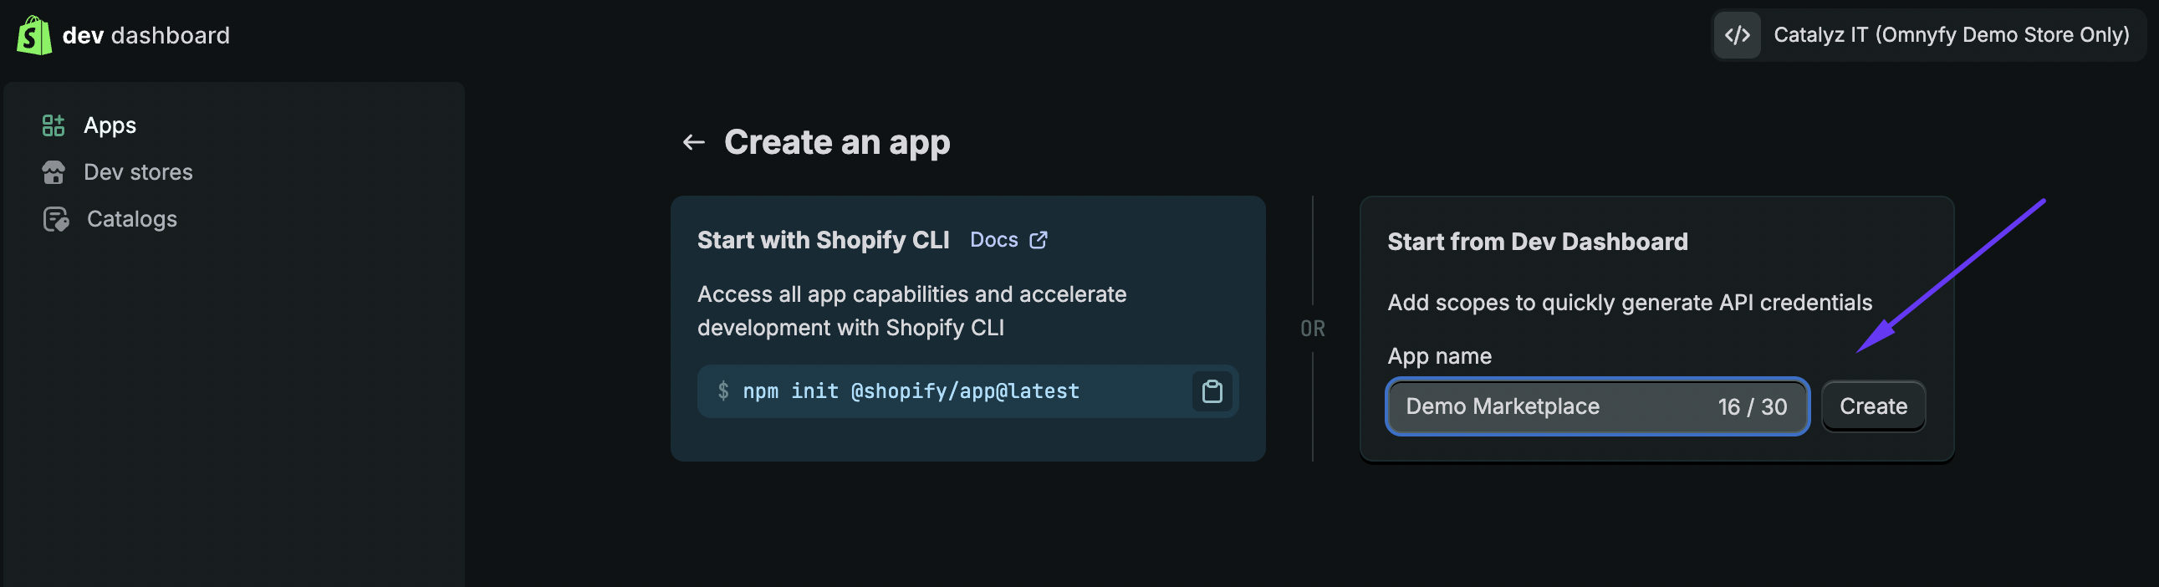Click the Apps grid icon
The height and width of the screenshot is (587, 2159).
coord(54,125)
